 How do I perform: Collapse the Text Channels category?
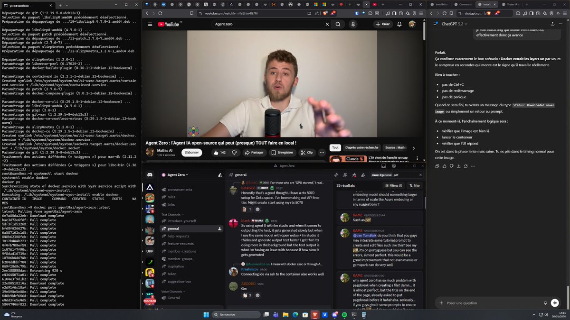pos(172,214)
